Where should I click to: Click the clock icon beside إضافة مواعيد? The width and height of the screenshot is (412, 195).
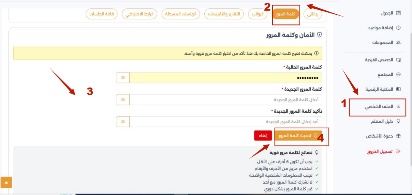(398, 28)
